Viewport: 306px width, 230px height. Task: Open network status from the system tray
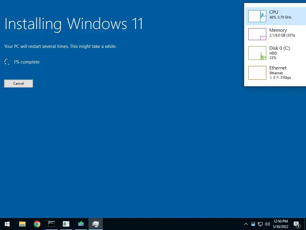coord(260,224)
